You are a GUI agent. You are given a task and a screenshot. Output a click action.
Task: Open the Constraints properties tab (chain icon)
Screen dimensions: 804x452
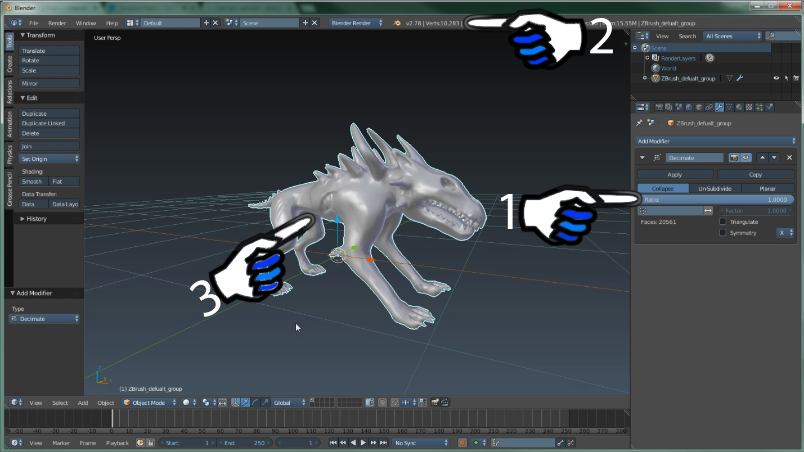tap(708, 107)
